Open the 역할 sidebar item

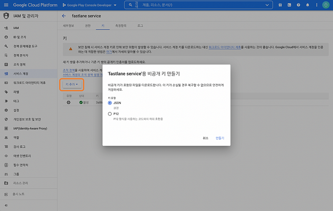[29, 137]
